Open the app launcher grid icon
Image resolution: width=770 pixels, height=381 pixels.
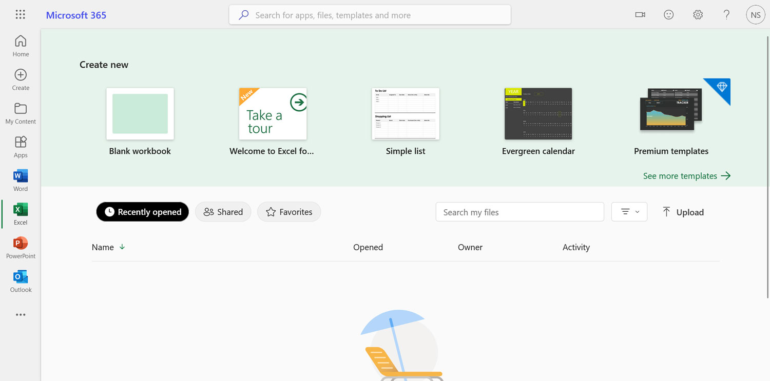coord(21,15)
